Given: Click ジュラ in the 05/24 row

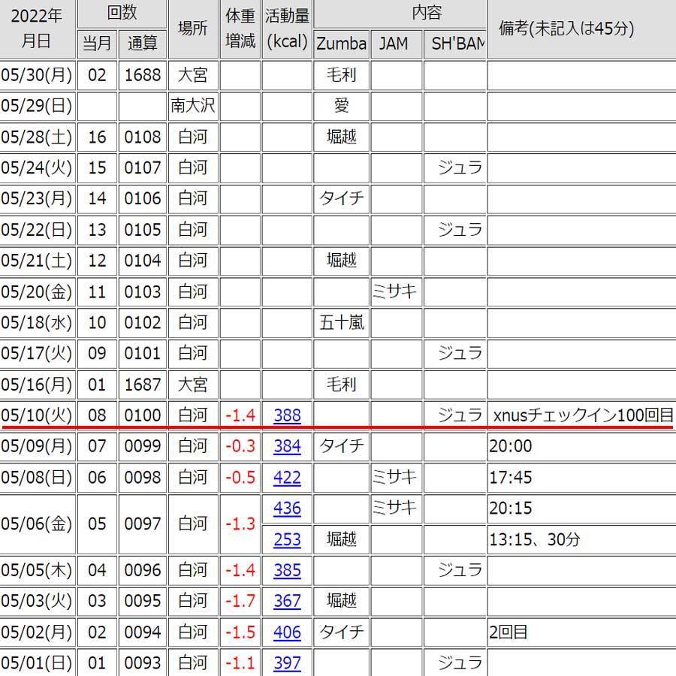Looking at the screenshot, I should (460, 167).
